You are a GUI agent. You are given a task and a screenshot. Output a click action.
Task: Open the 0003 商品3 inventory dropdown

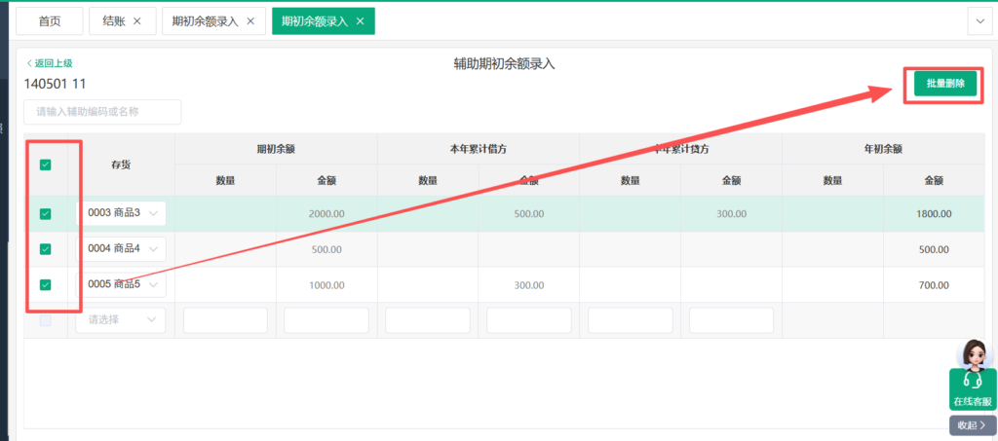tap(153, 213)
